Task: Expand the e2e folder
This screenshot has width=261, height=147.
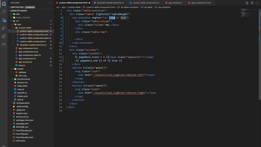Action: tap(18, 14)
